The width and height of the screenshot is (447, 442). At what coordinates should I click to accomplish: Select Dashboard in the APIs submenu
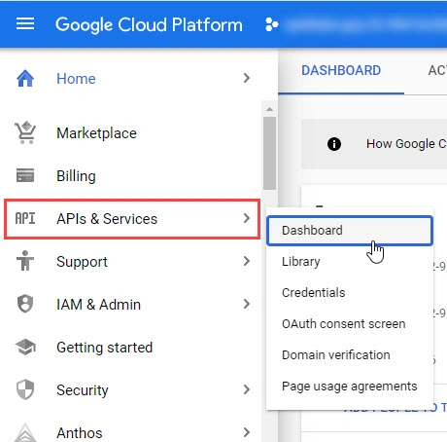coord(350,231)
